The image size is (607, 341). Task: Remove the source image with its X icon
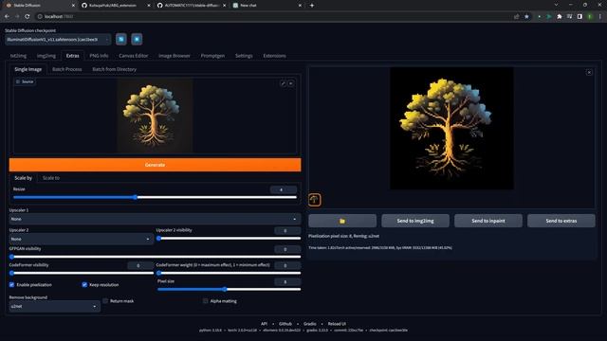click(x=291, y=83)
